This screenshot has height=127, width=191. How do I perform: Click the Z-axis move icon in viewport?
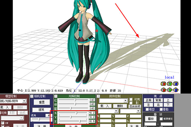point(176,90)
